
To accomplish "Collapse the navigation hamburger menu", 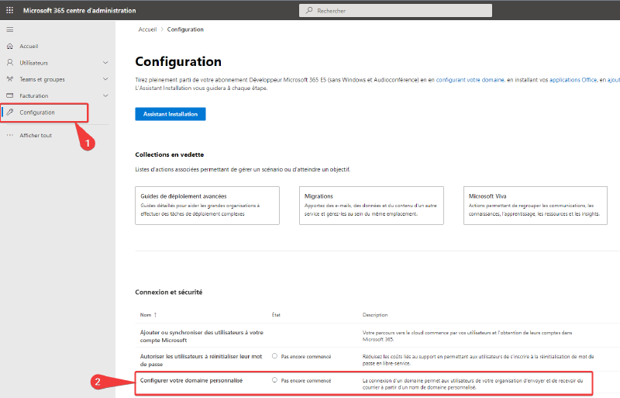I will (10, 29).
